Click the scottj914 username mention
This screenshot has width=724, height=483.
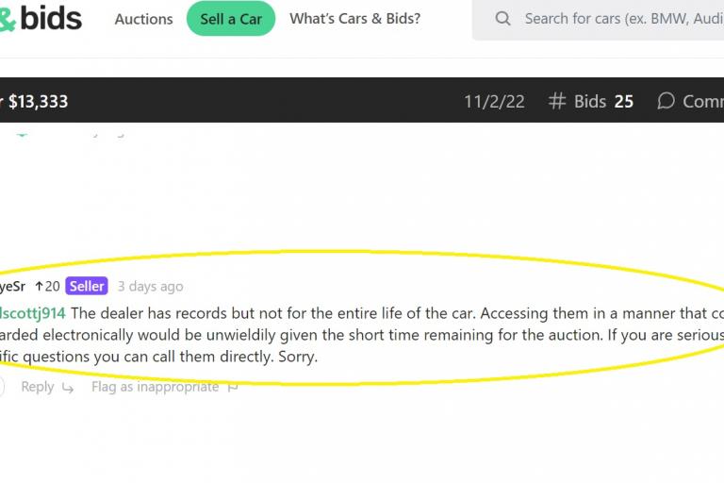click(33, 313)
